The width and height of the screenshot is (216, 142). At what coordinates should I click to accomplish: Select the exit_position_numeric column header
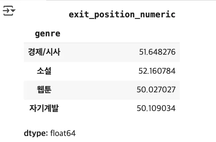122,15
